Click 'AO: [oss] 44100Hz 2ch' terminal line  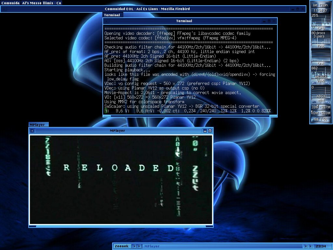(171, 61)
